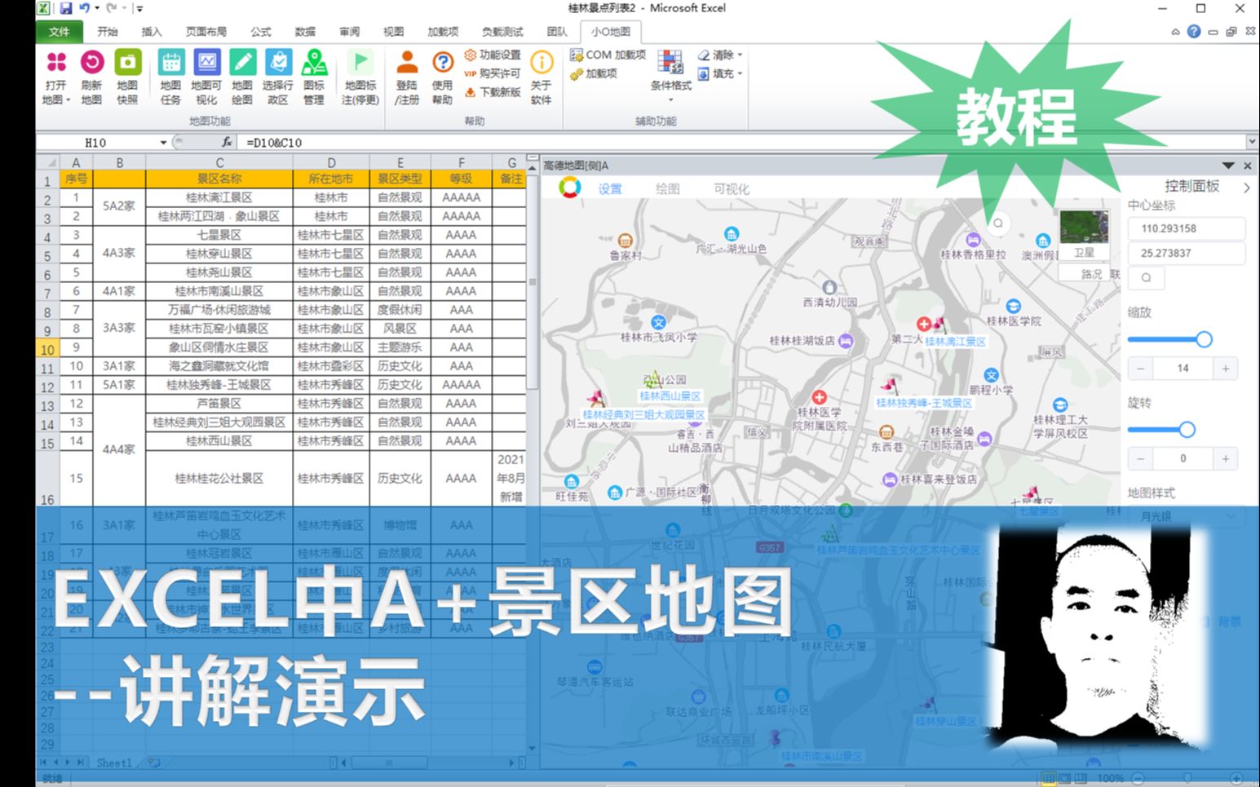Click the longitude field 110.293158
This screenshot has width=1260, height=787.
(1187, 228)
